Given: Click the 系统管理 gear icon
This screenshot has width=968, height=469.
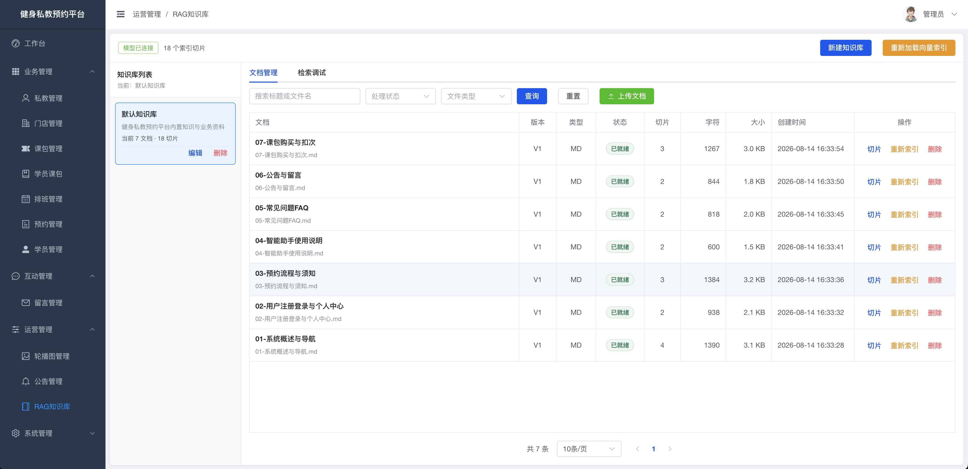Looking at the screenshot, I should coord(15,433).
